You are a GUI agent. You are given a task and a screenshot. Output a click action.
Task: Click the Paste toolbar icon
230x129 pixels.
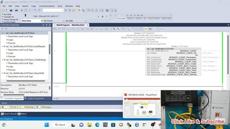point(30,10)
